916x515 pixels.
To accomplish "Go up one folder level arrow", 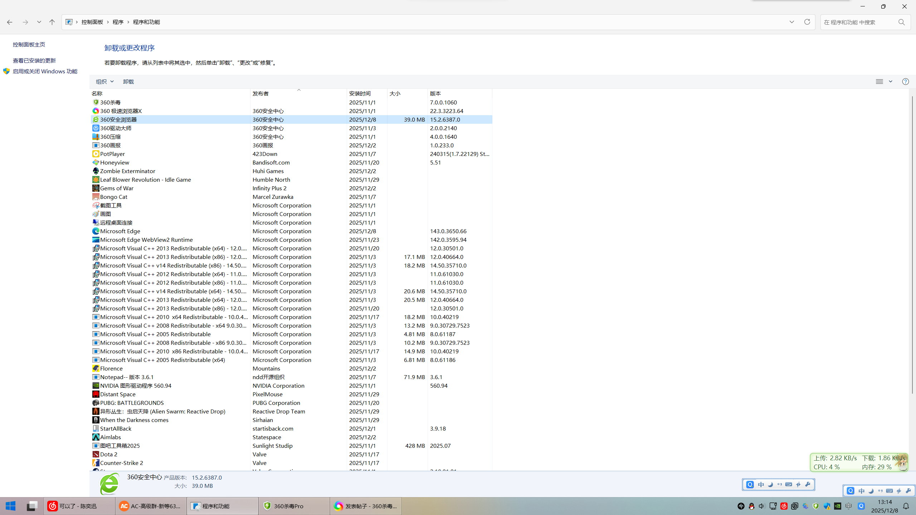I will pos(52,22).
